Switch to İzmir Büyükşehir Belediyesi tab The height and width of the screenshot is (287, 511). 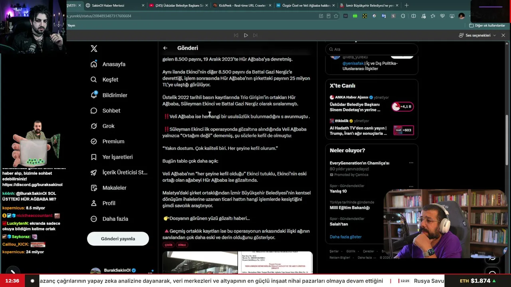click(x=368, y=6)
